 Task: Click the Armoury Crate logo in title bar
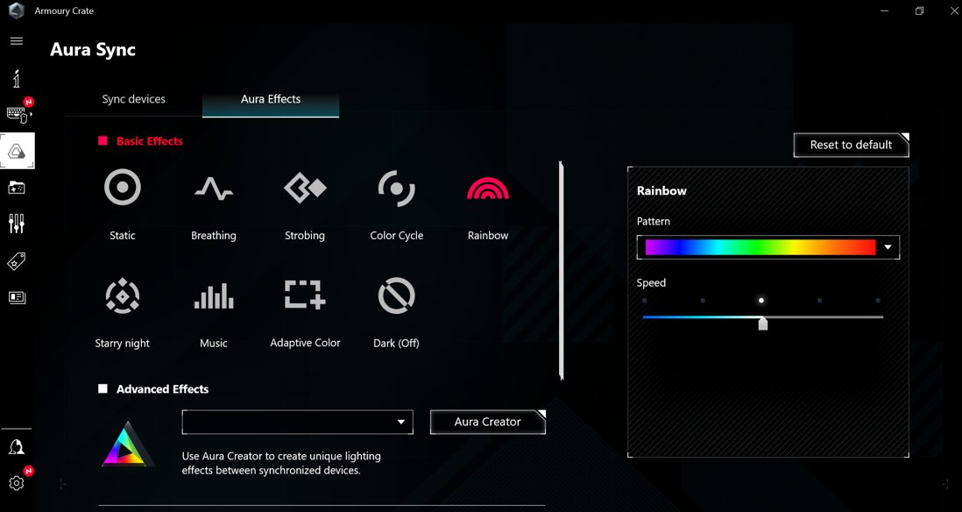point(17,11)
